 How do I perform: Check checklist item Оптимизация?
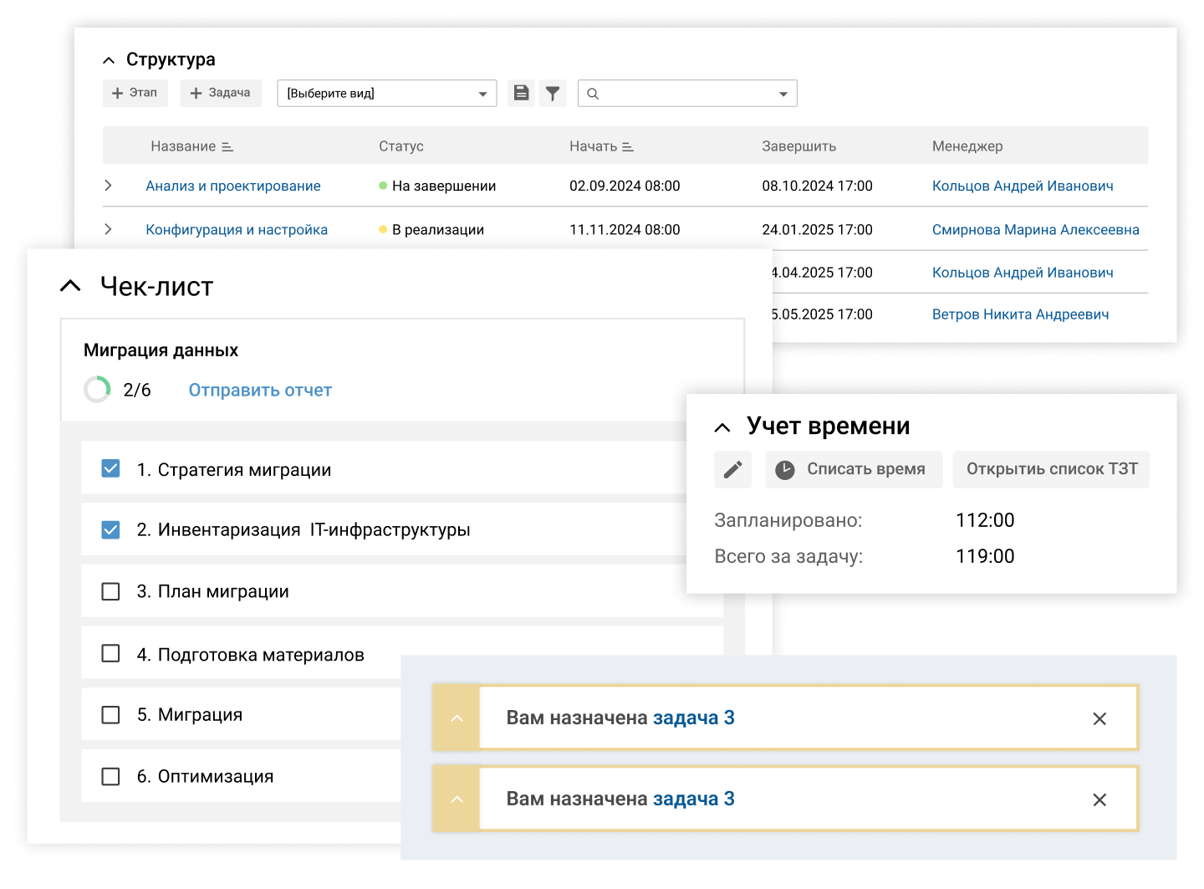[110, 776]
